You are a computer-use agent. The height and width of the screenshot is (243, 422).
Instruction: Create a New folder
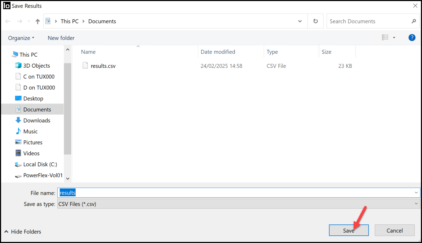61,38
